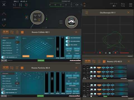Image resolution: width=134 pixels, height=100 pixels.
Task: Go to next preset in Particles footer
Action: click(6, 96)
